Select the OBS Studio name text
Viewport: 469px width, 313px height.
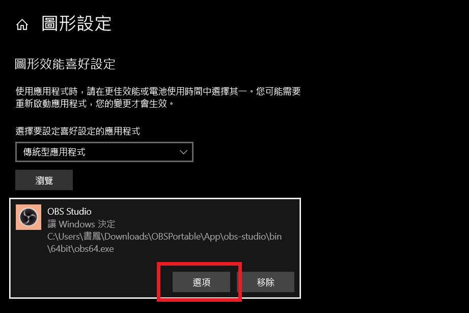coord(69,212)
